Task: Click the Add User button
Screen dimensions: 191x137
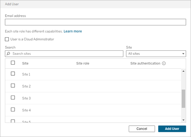Action: coord(172,129)
